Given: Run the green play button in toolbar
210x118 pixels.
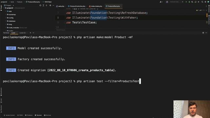Looking at the screenshot, I should tap(186, 2).
